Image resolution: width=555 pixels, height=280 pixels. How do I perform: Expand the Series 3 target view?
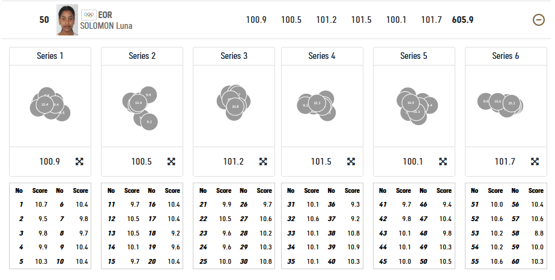tap(263, 162)
